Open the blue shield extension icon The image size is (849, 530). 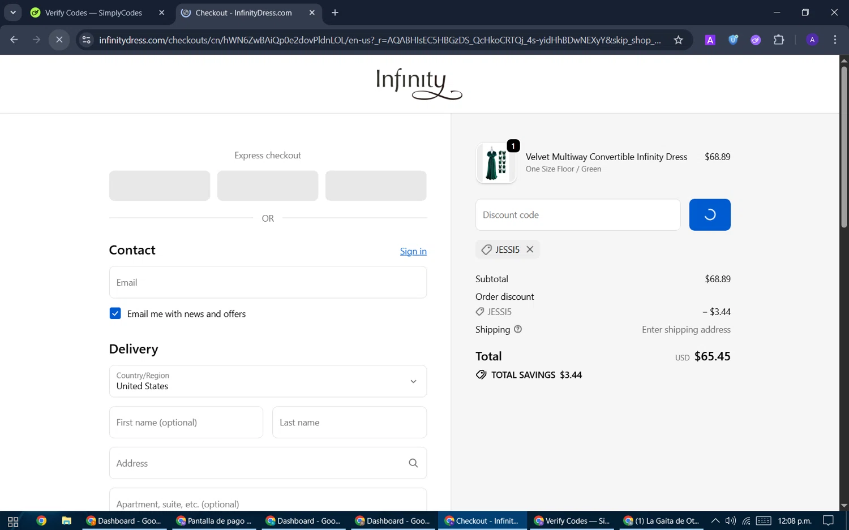coord(733,40)
